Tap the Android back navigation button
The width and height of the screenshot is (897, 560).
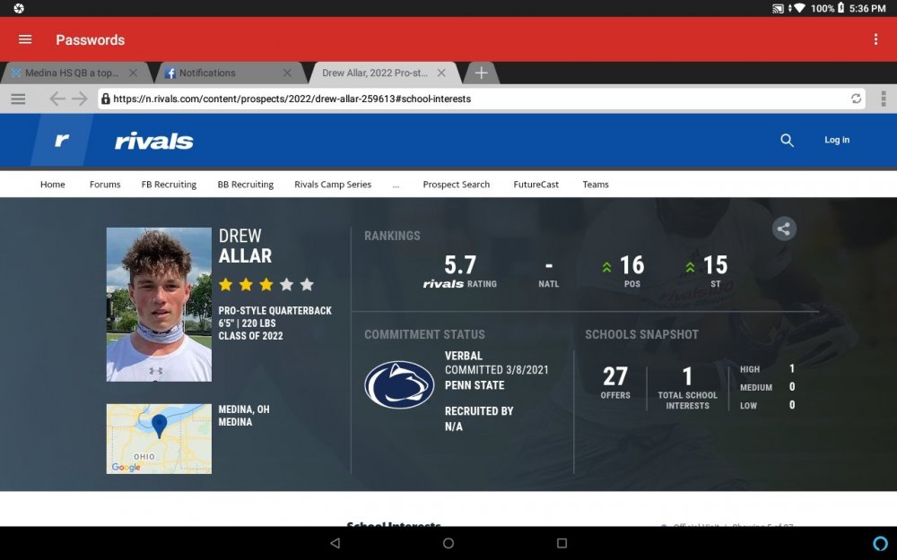click(x=335, y=543)
